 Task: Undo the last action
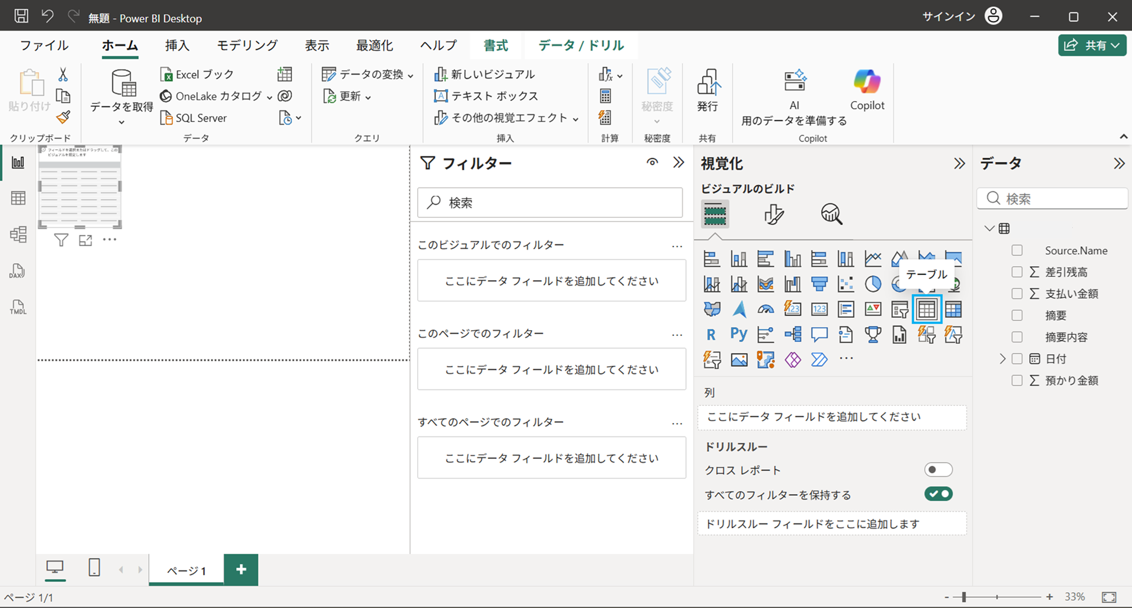pos(48,16)
